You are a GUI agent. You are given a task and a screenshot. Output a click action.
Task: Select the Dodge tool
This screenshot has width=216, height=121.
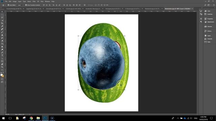point(2,49)
